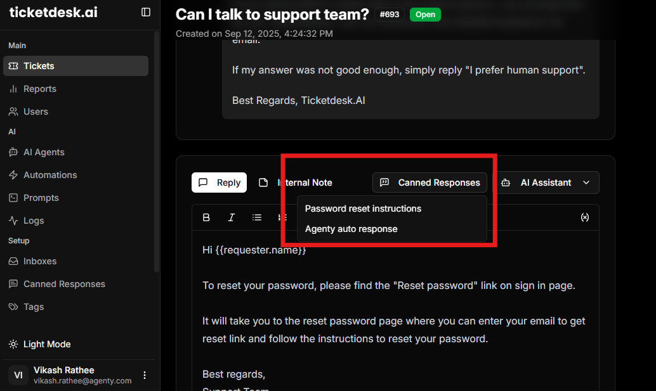Click the Logs activity icon

pos(13,221)
